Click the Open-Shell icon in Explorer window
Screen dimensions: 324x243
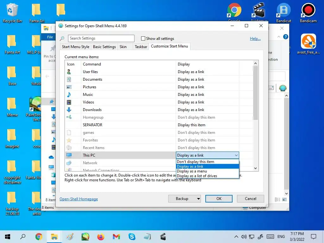point(283,88)
